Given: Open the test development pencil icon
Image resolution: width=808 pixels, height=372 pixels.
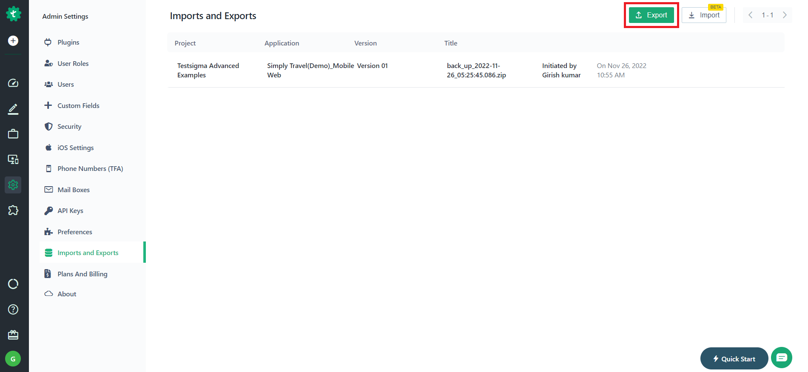Looking at the screenshot, I should click(13, 109).
